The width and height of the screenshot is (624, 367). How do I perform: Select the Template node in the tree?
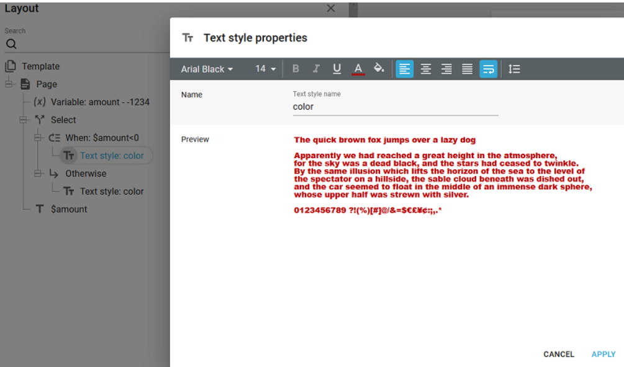coord(40,66)
